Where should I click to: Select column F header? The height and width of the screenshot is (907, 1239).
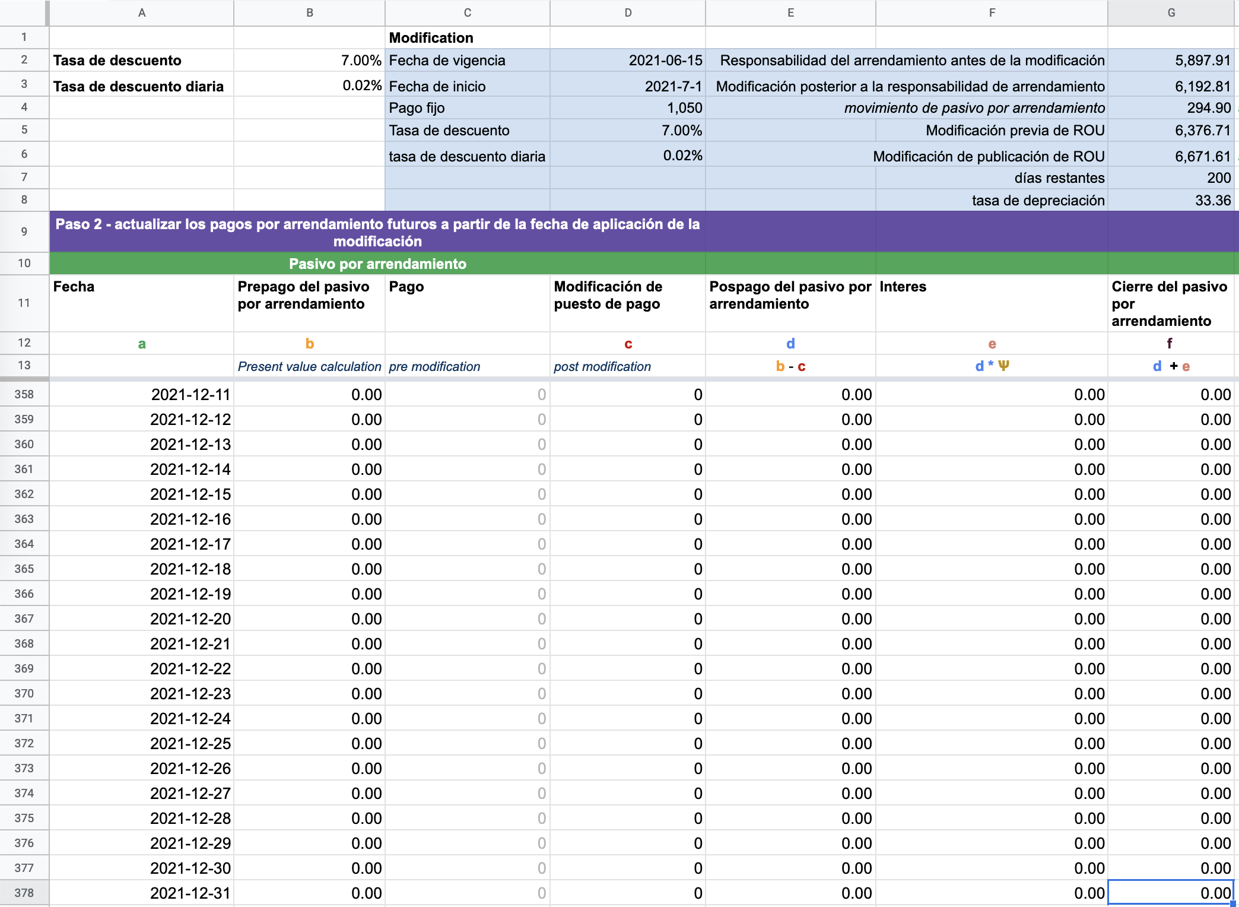tap(992, 12)
